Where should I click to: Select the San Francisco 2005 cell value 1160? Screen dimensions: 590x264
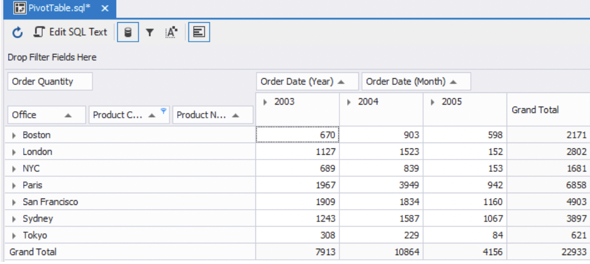point(464,202)
